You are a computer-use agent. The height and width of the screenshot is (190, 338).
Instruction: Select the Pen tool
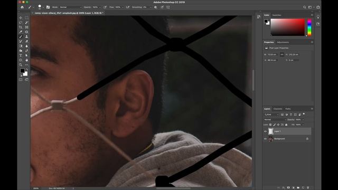coord(26,51)
